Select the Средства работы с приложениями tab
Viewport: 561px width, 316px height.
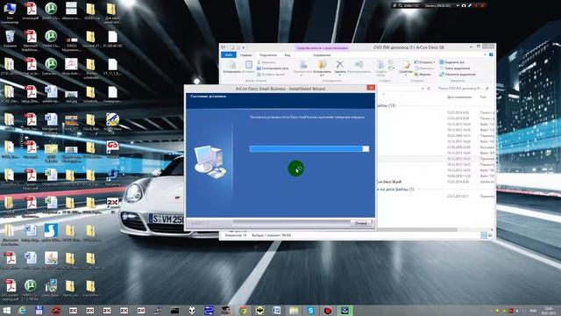pyautogui.click(x=322, y=47)
